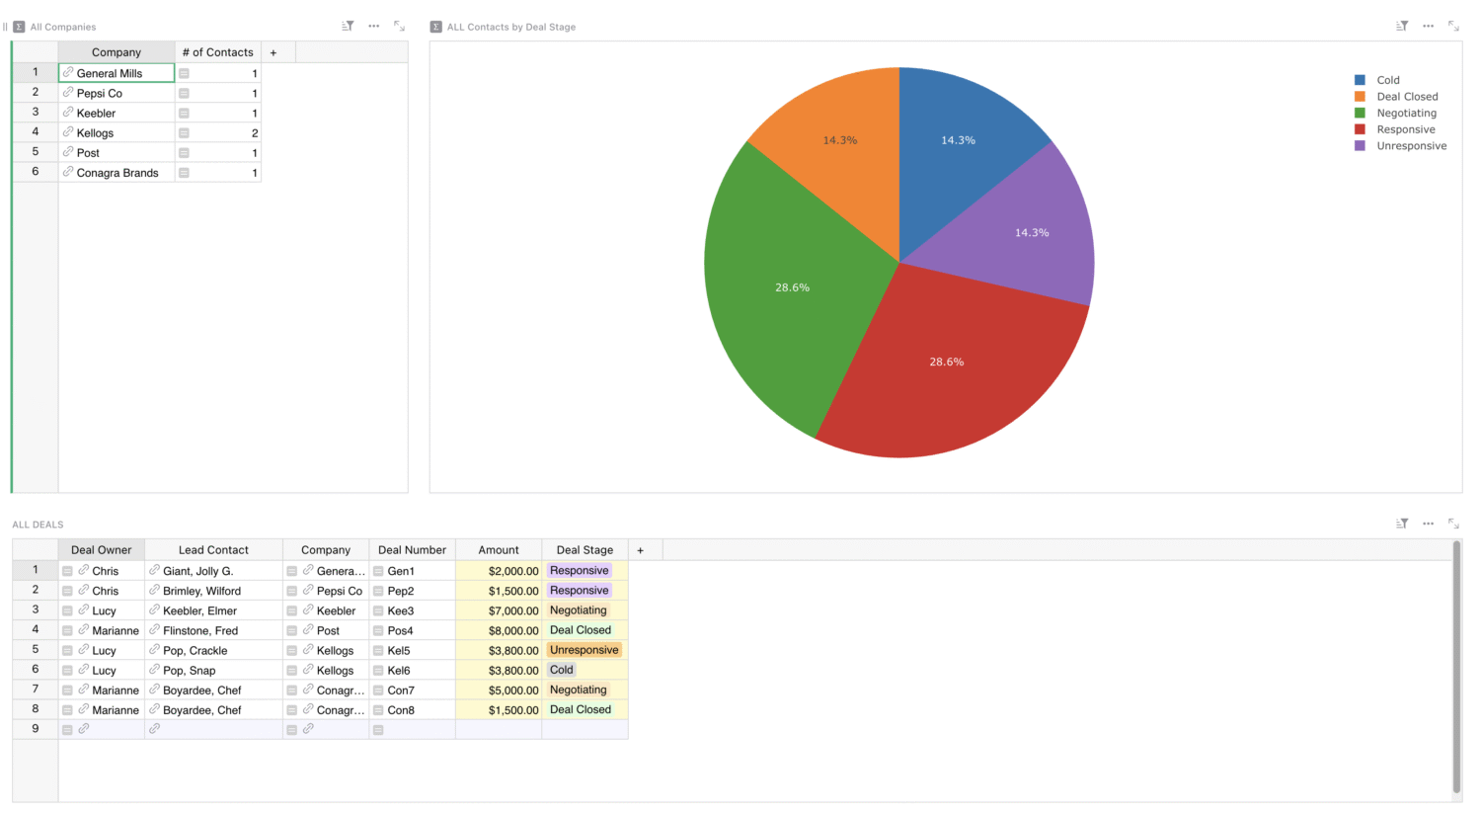Select Responsive stage for the Gen1 deal
Viewport: 1481px width, 813px height.
[x=585, y=571]
